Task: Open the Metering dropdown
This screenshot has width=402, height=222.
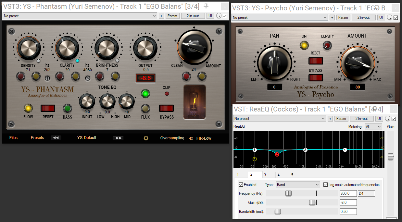Action: (373, 127)
